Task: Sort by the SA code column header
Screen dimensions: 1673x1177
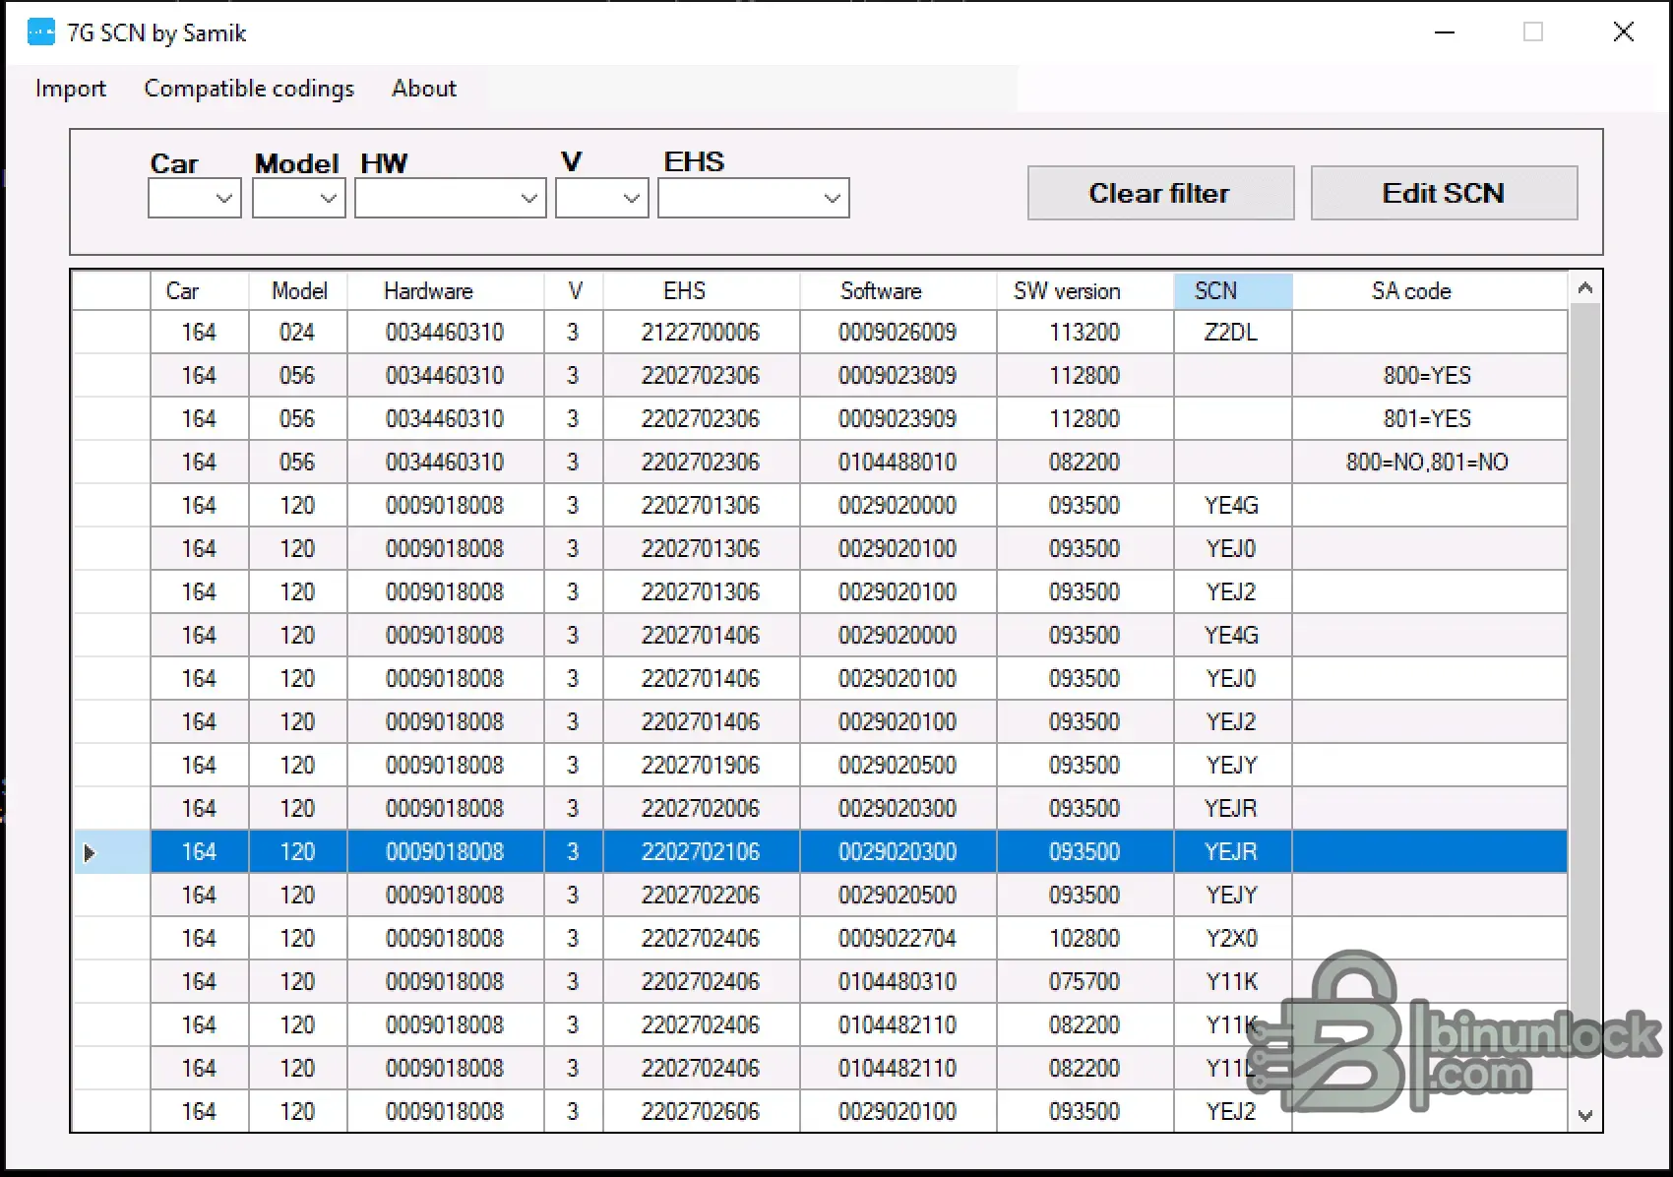Action: click(1430, 291)
